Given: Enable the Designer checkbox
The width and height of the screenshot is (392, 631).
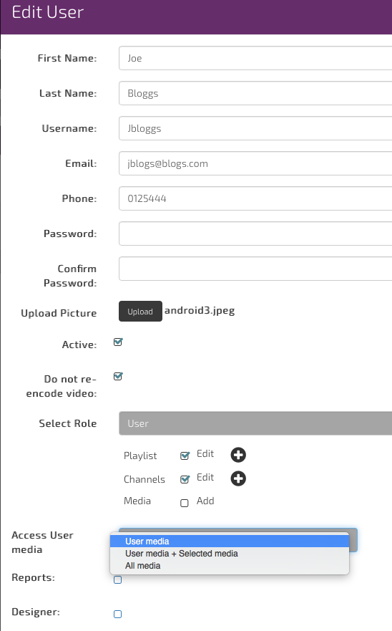Looking at the screenshot, I should [118, 614].
